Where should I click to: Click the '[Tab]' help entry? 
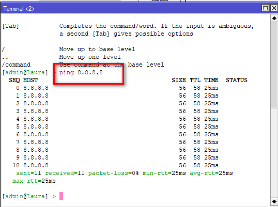[x=10, y=26]
